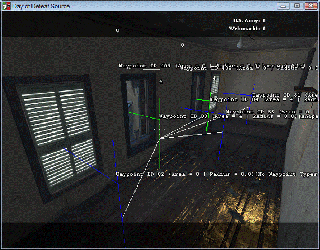Select the Waypoint ID 82 text label

140,174
